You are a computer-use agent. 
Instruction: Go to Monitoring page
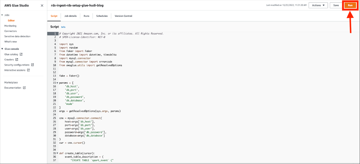[x=10, y=26]
